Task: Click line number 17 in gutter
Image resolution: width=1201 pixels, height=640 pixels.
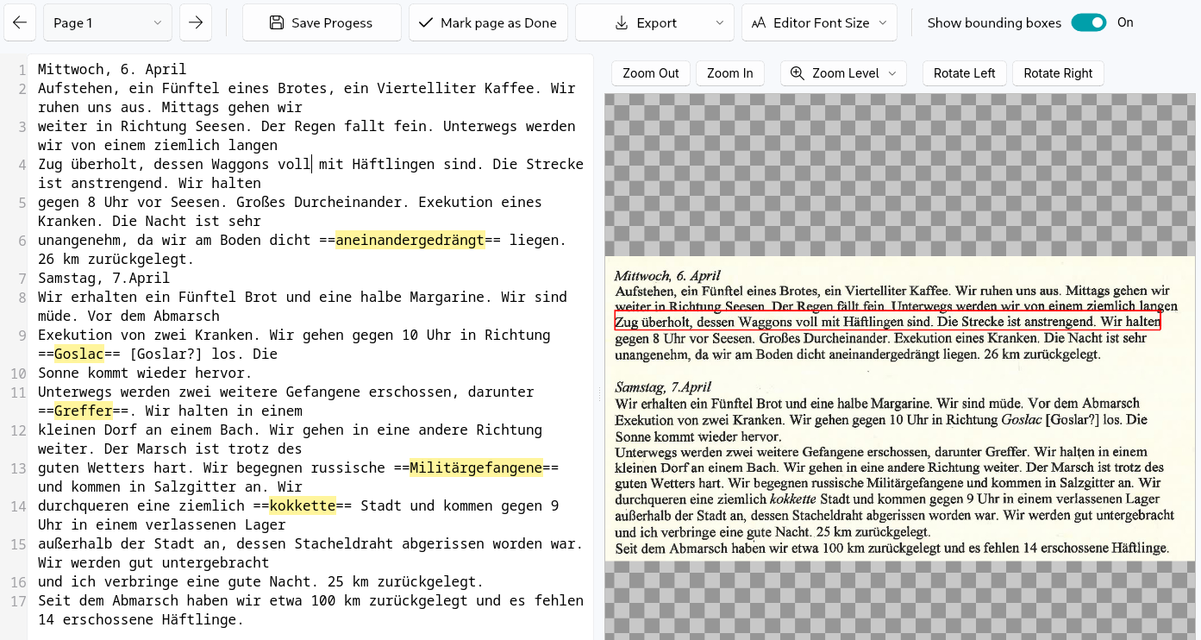Action: (17, 600)
